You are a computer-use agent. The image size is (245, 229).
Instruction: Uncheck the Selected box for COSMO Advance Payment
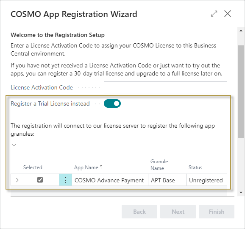[40, 180]
